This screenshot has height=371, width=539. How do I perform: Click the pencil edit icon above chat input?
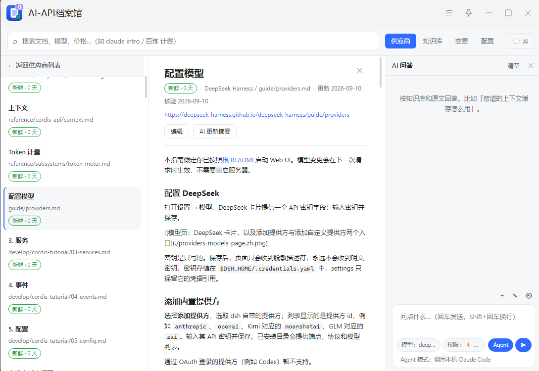pyautogui.click(x=515, y=295)
